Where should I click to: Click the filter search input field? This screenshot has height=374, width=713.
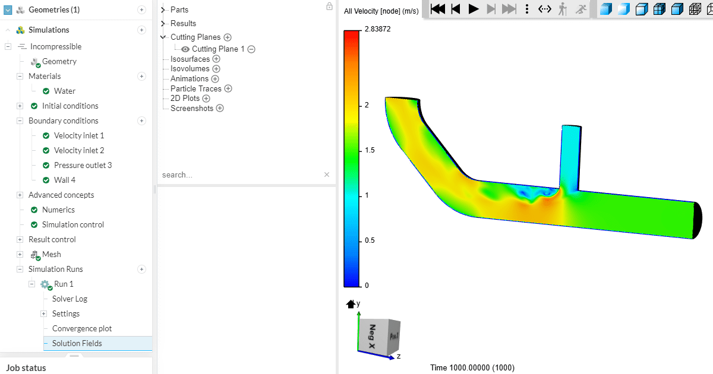click(241, 175)
